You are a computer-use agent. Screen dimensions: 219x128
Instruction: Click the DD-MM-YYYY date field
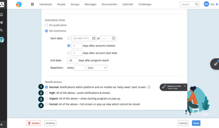point(84,38)
